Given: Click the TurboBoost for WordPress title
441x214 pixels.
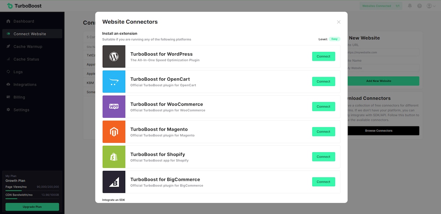Looking at the screenshot, I should coord(162,54).
